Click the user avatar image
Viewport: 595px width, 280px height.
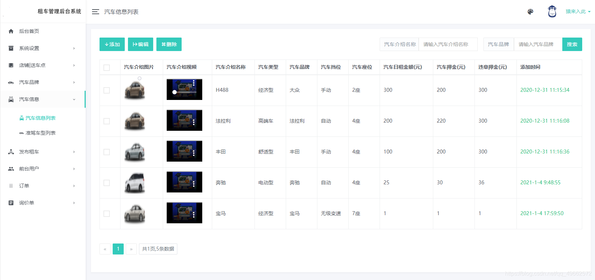tap(552, 11)
